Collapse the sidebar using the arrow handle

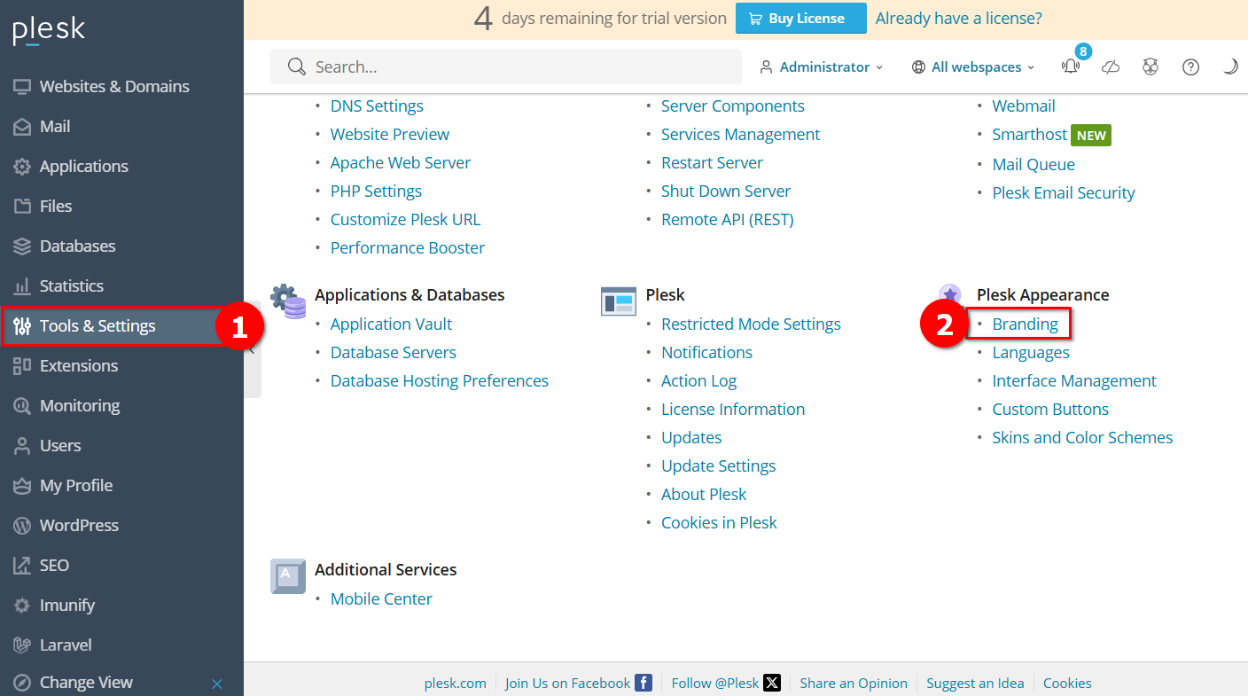(252, 350)
